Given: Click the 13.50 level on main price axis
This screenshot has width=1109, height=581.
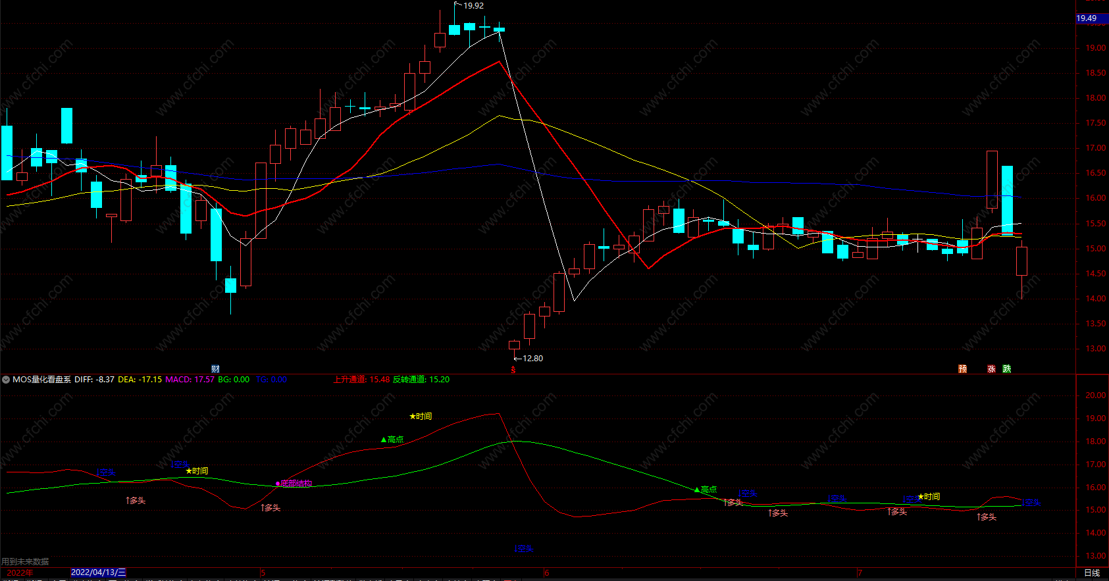Looking at the screenshot, I should [1095, 324].
